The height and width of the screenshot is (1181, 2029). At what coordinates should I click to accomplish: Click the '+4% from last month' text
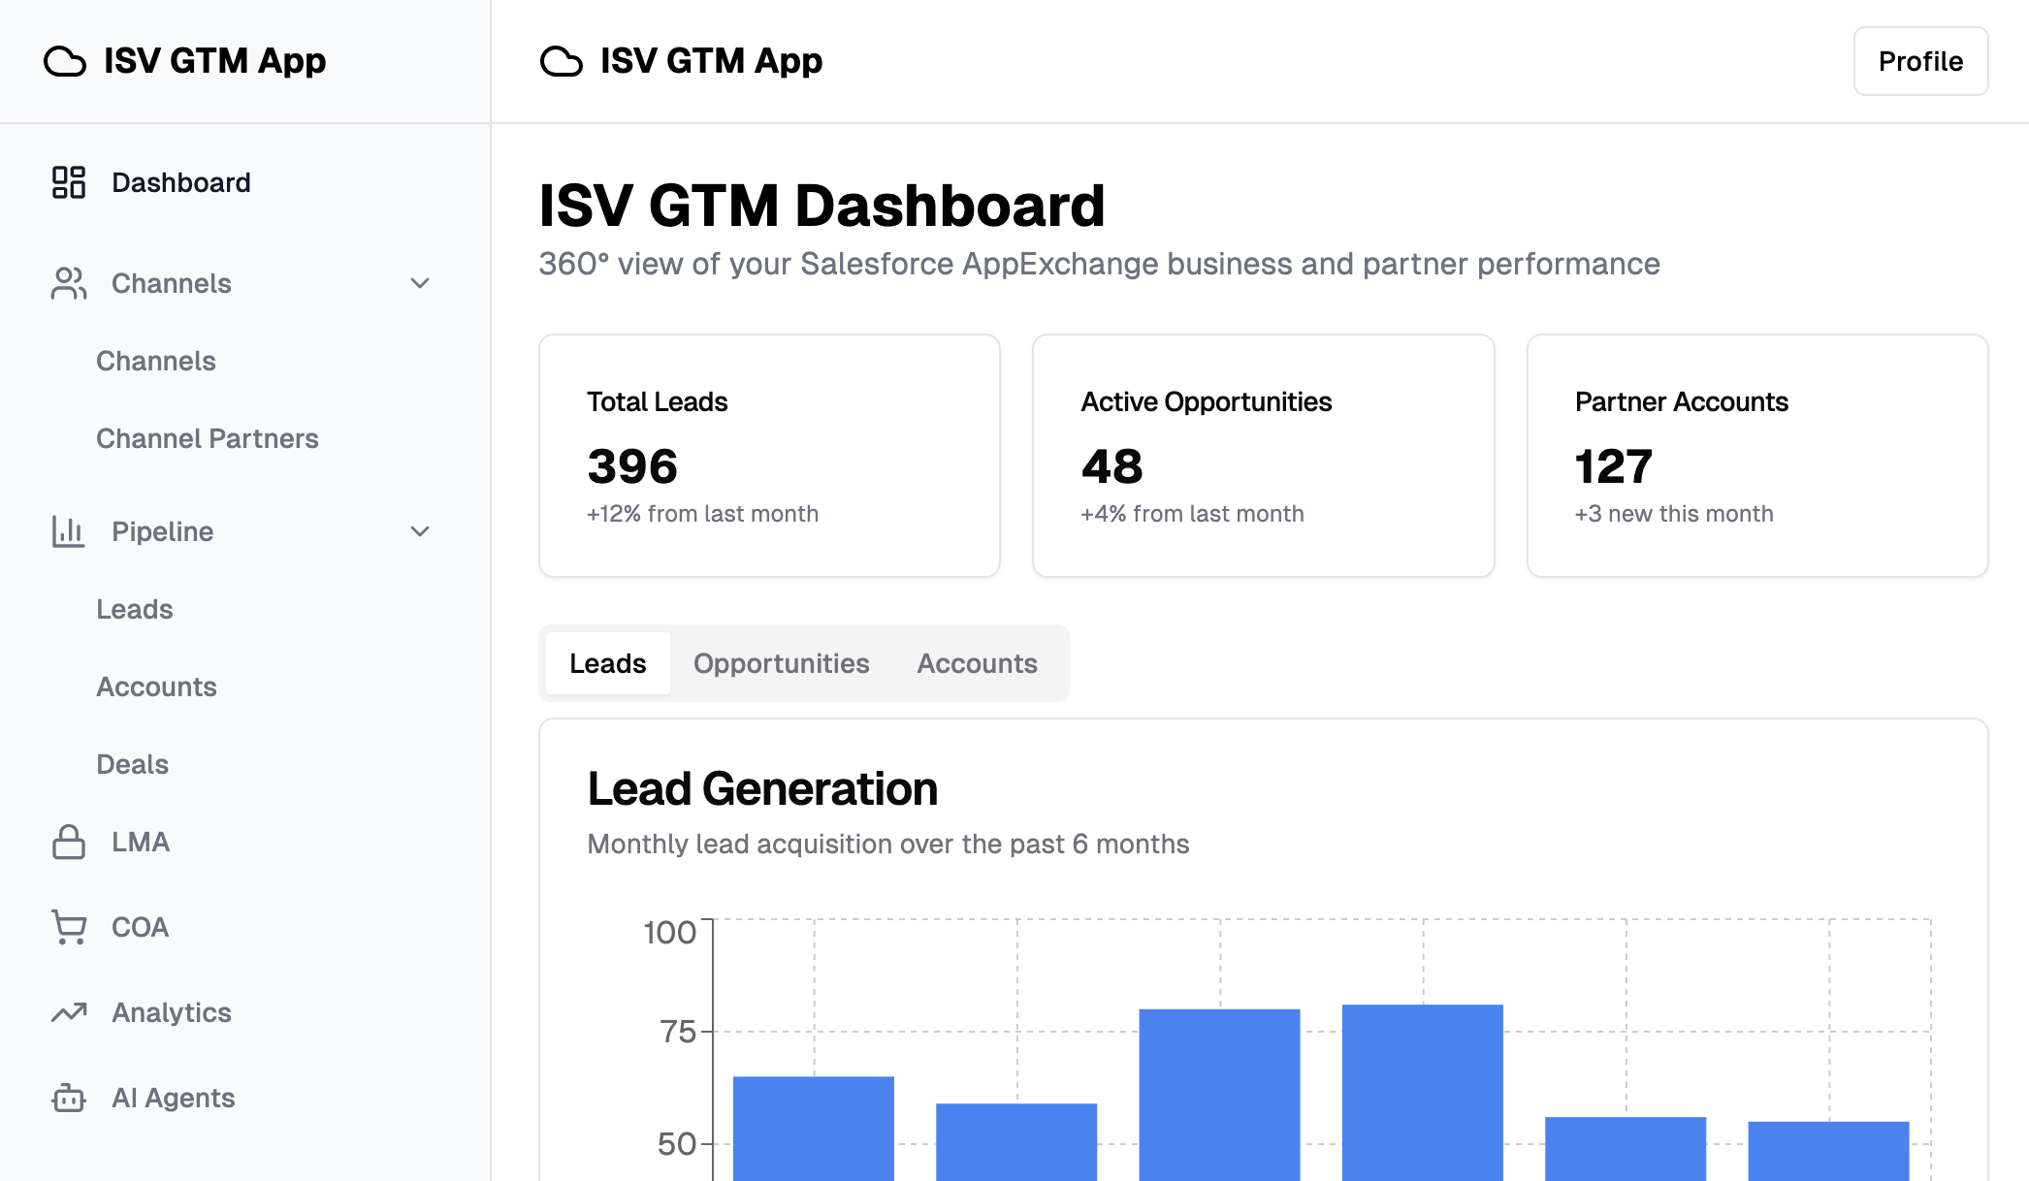click(x=1193, y=514)
